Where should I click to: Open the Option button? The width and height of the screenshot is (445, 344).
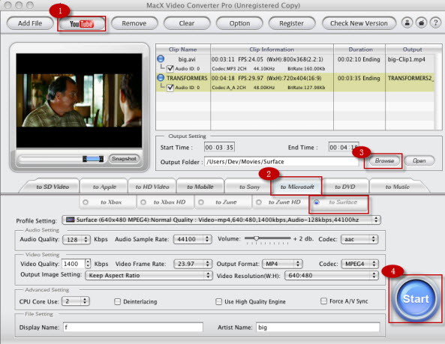[239, 23]
